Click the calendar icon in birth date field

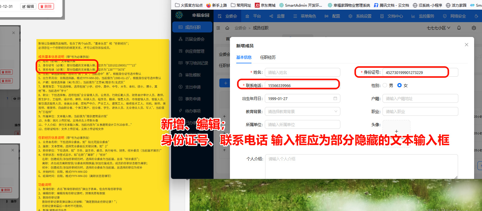335,99
